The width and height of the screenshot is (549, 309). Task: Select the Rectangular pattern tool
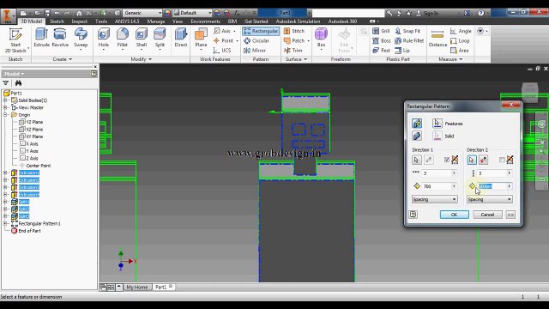(x=261, y=31)
